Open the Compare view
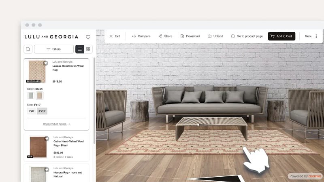Image resolution: width=324 pixels, height=182 pixels. 141,36
